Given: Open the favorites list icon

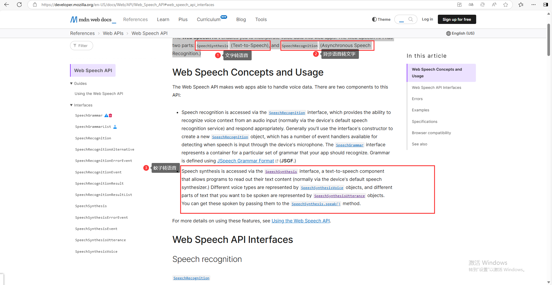Looking at the screenshot, I should pos(521,5).
